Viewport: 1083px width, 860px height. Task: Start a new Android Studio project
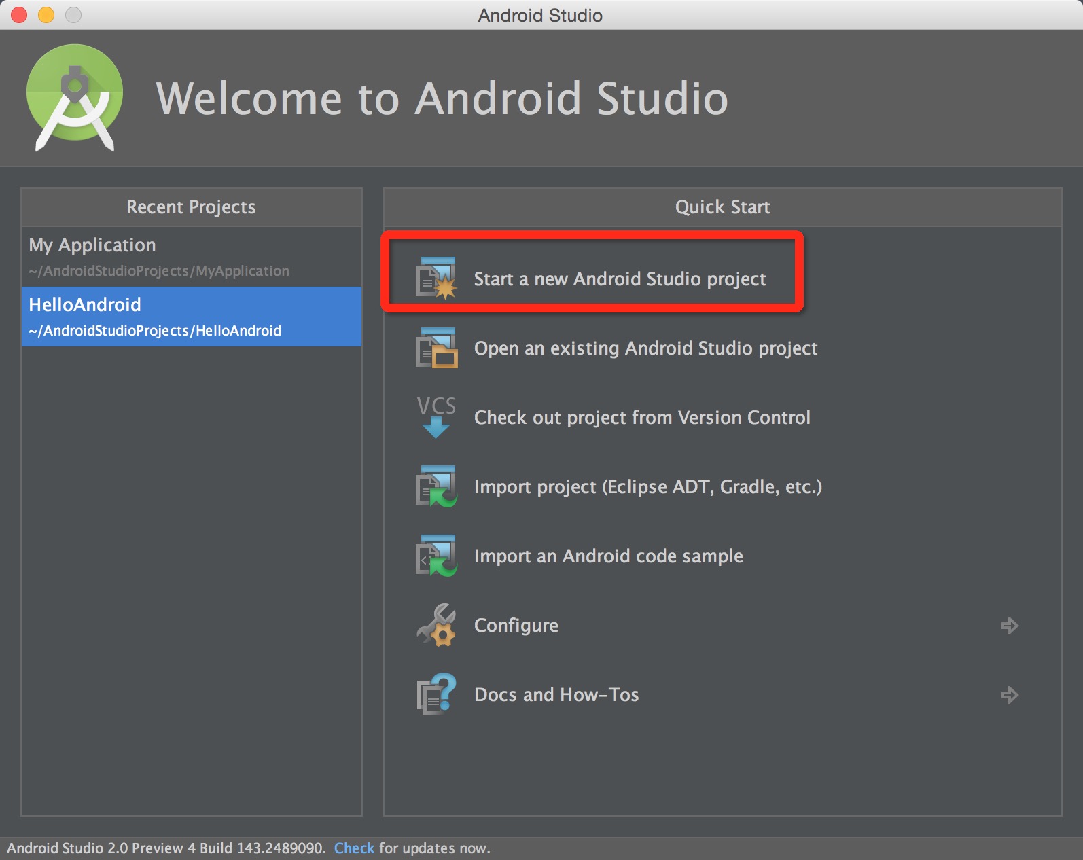tap(620, 279)
